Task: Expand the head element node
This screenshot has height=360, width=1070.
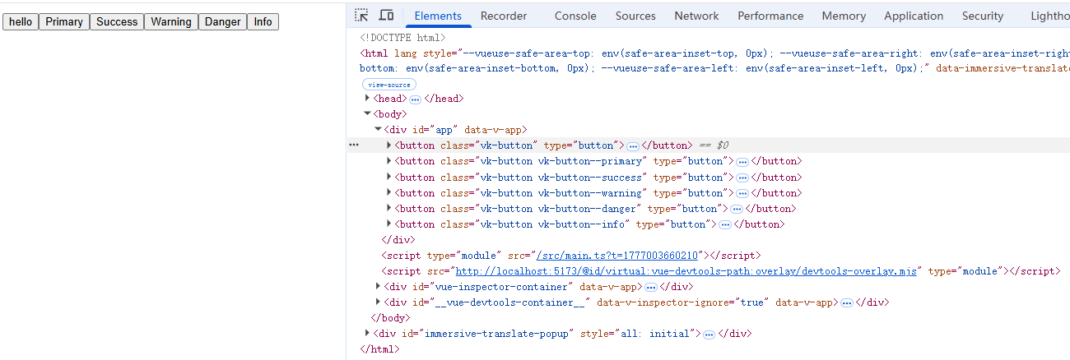Action: (x=367, y=99)
